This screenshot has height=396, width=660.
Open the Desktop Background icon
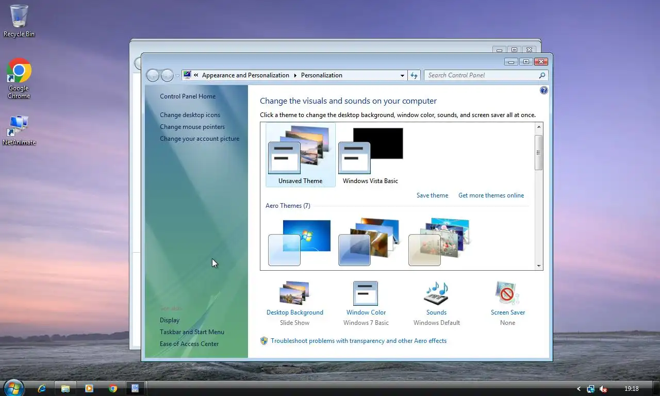[294, 293]
